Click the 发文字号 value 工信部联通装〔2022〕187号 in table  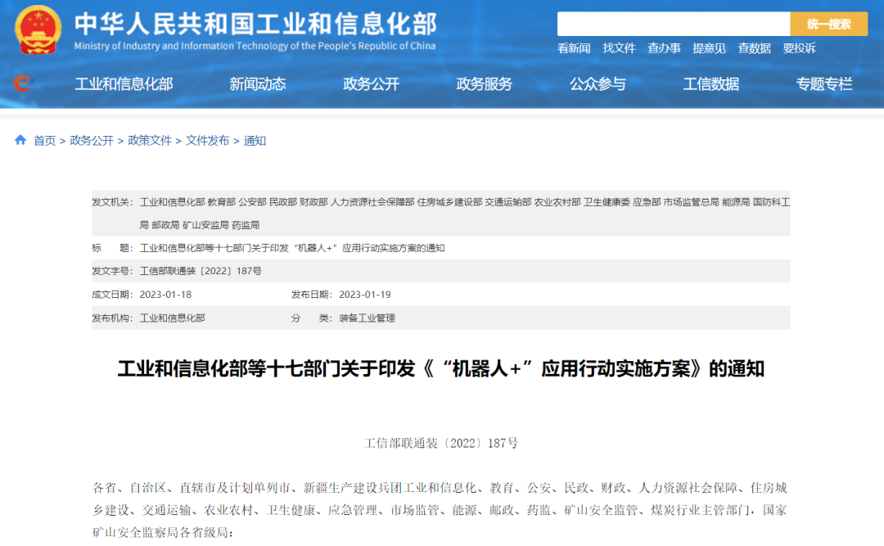(201, 271)
